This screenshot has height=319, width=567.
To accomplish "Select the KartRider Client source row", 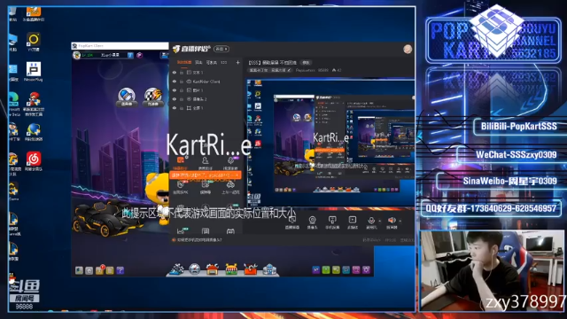I will (x=206, y=82).
